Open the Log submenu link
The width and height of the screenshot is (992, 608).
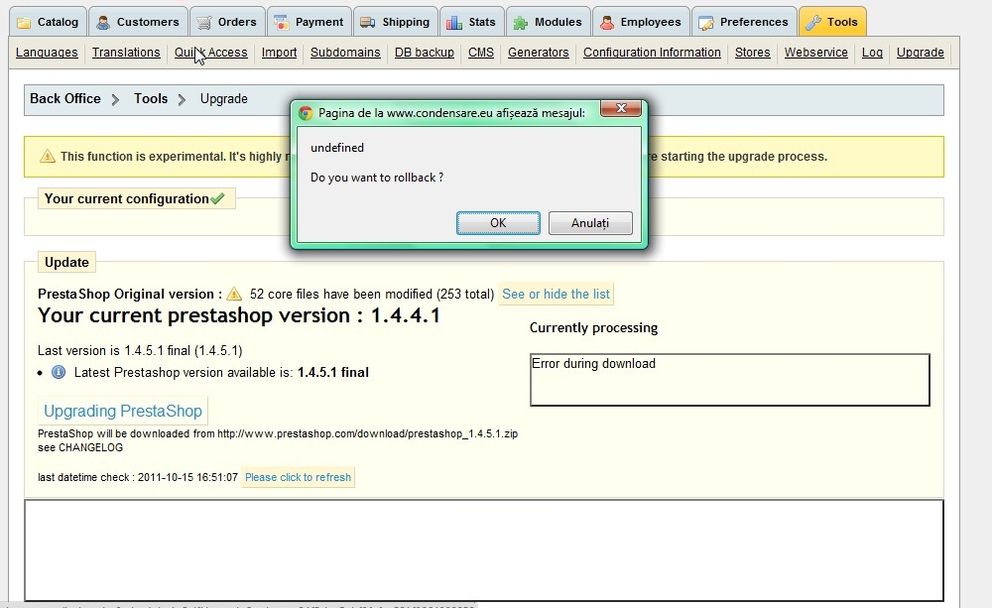[872, 53]
